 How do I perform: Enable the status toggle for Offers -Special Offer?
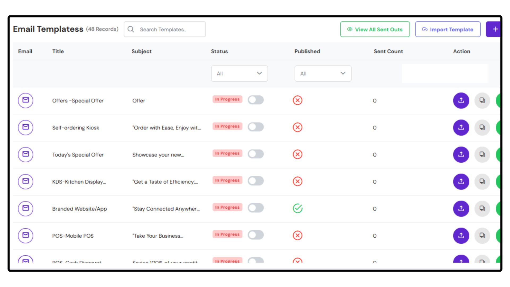tap(256, 100)
